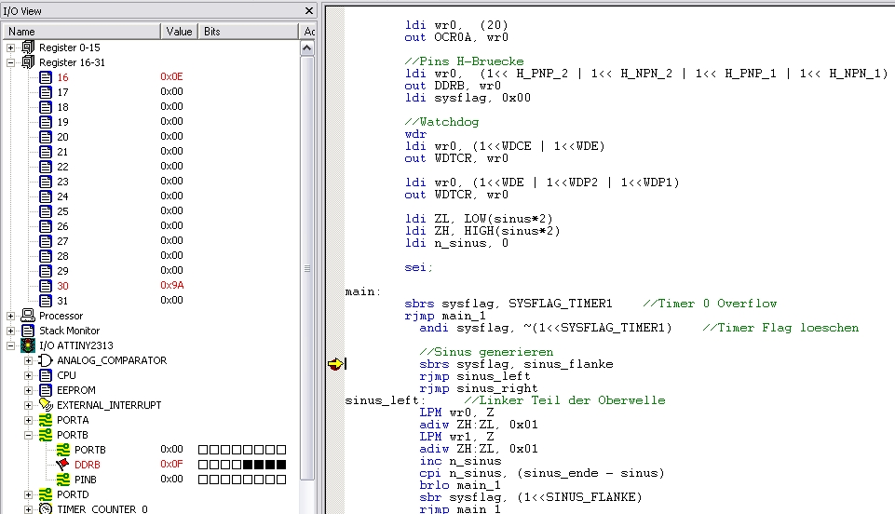
Task: Click the '//Pins H-Bruecke' comment line
Action: point(464,61)
